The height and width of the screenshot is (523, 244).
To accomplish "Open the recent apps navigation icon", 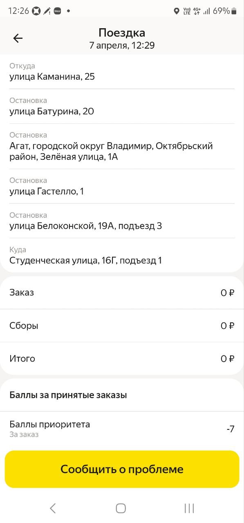I will (x=189, y=508).
